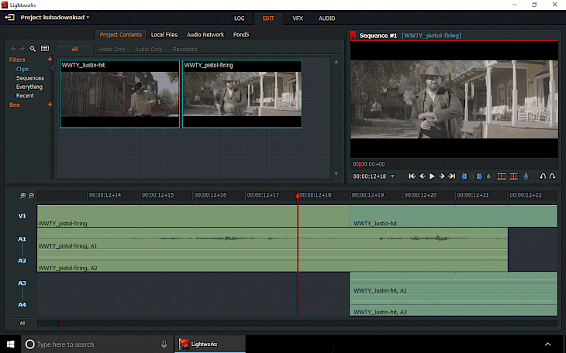
Task: Select the Everything filter
Action: (29, 87)
